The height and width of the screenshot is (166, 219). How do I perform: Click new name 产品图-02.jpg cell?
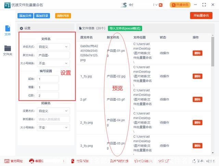(x=116, y=76)
